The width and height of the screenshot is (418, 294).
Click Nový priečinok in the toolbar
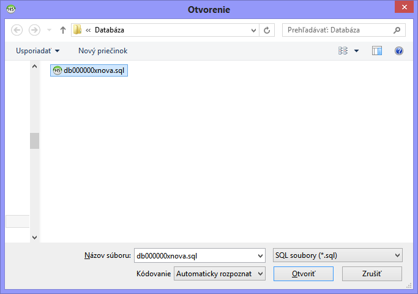103,51
